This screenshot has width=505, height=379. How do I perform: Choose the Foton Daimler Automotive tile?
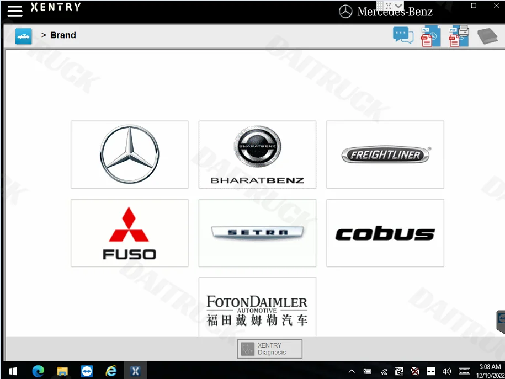click(257, 307)
